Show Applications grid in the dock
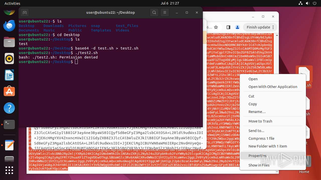321x180 pixels. [x=9, y=170]
